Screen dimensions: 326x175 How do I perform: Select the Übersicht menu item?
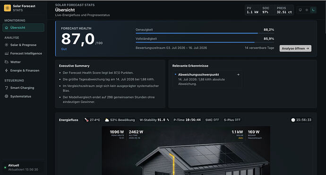(x=23, y=27)
